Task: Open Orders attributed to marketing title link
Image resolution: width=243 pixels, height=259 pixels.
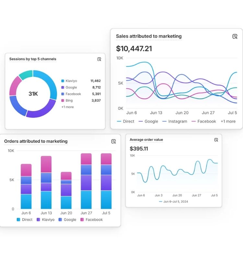Action: coord(36,141)
